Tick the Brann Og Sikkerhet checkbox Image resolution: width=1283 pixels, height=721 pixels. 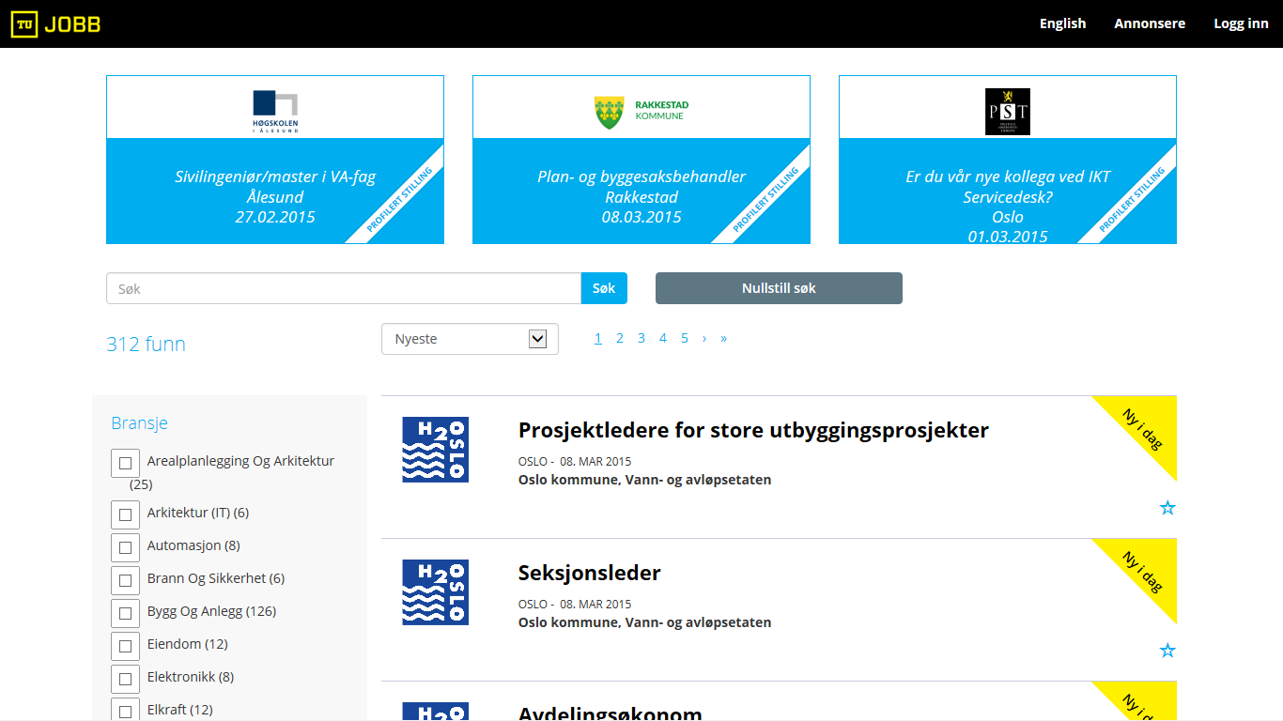pos(125,580)
